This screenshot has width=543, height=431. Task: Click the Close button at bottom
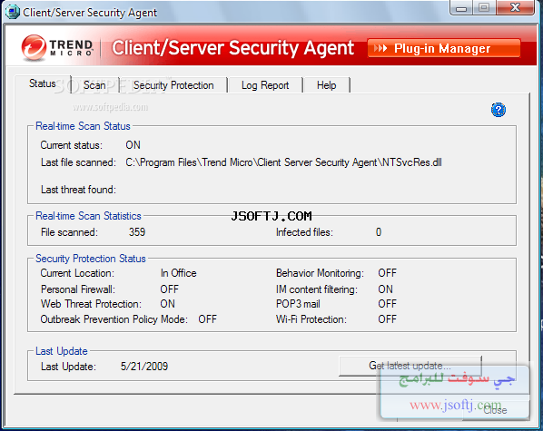[495, 410]
